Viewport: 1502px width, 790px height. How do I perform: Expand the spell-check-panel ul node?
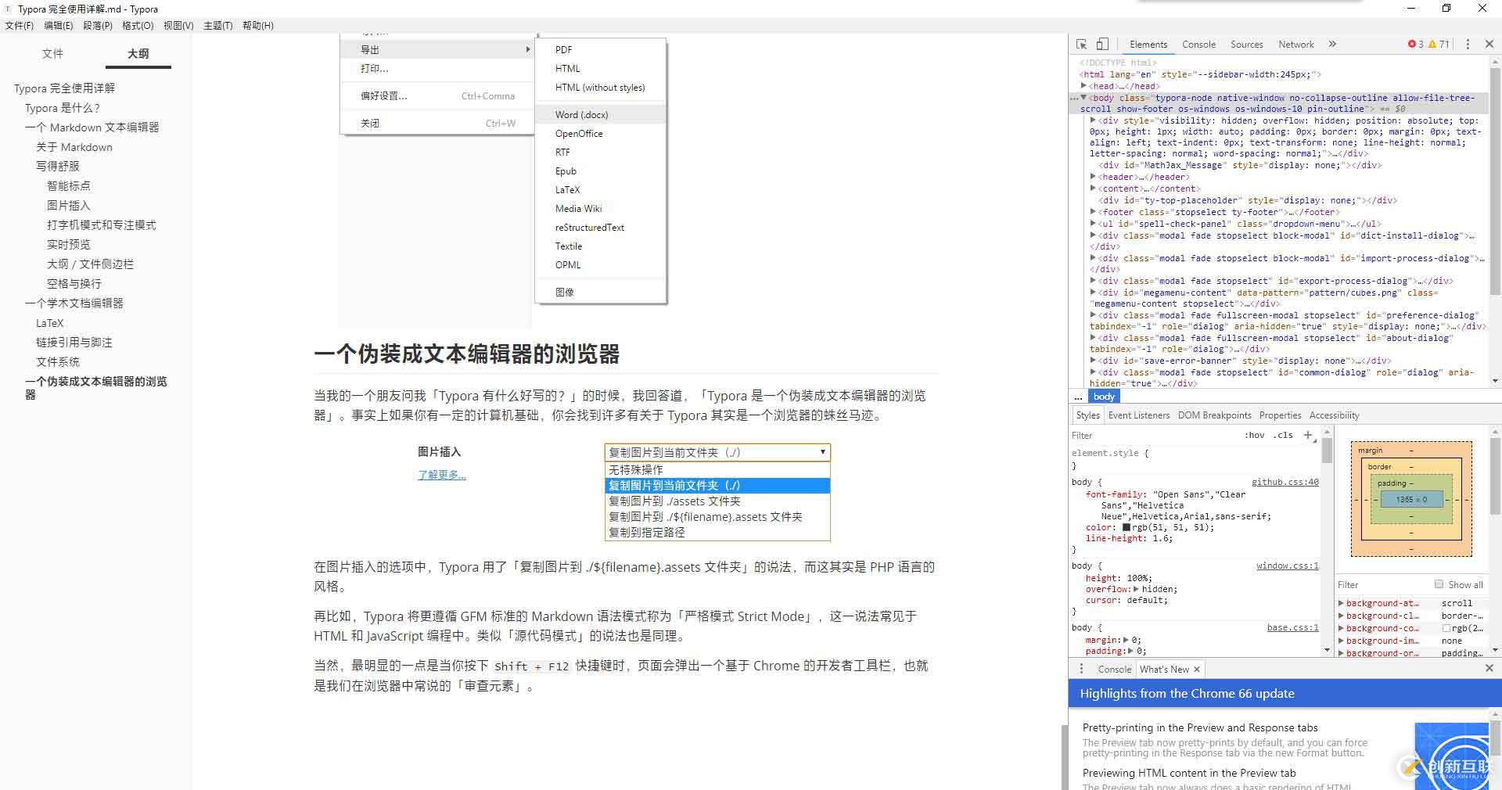[x=1094, y=224]
